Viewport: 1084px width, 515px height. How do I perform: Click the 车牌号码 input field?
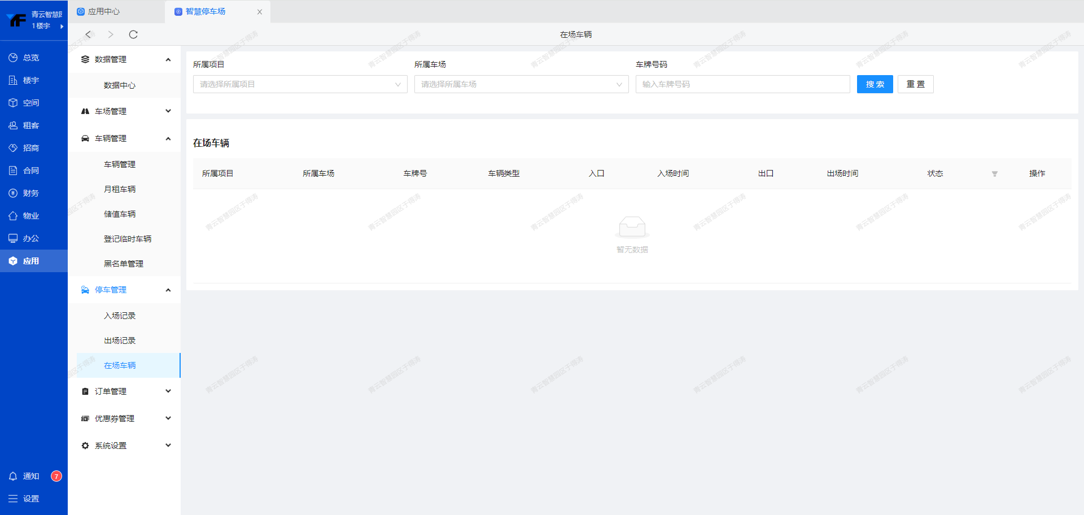[x=742, y=84]
